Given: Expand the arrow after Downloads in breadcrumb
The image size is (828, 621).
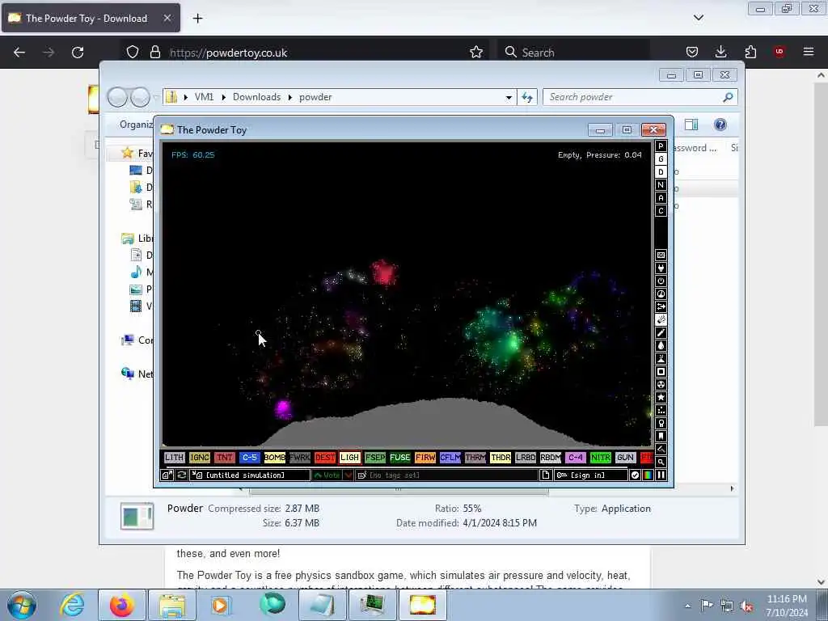Looking at the screenshot, I should 290,97.
